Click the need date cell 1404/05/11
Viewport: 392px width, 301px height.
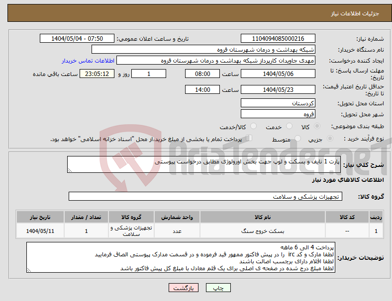[40, 231]
